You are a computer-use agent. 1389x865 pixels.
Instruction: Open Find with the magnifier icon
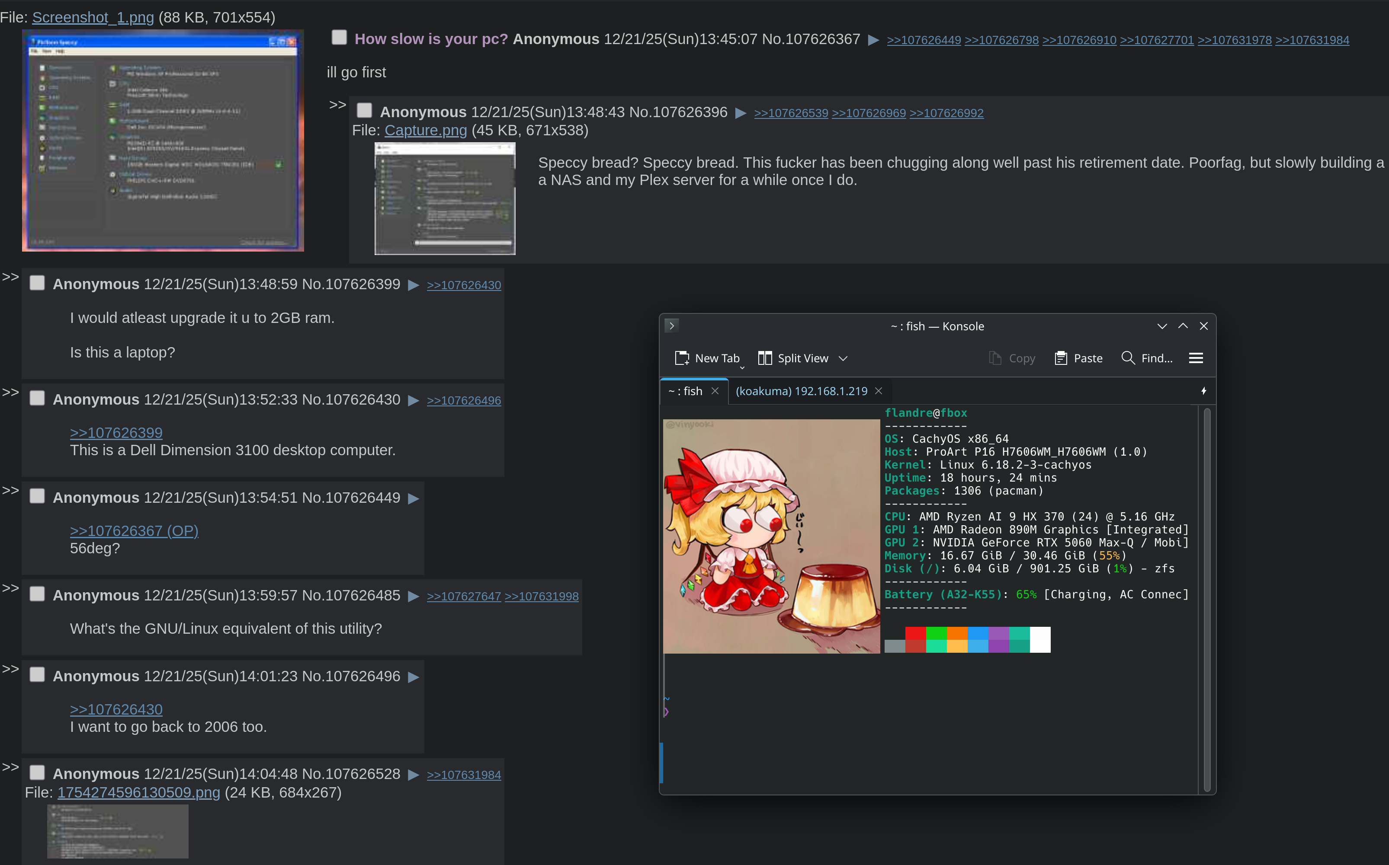[1127, 358]
